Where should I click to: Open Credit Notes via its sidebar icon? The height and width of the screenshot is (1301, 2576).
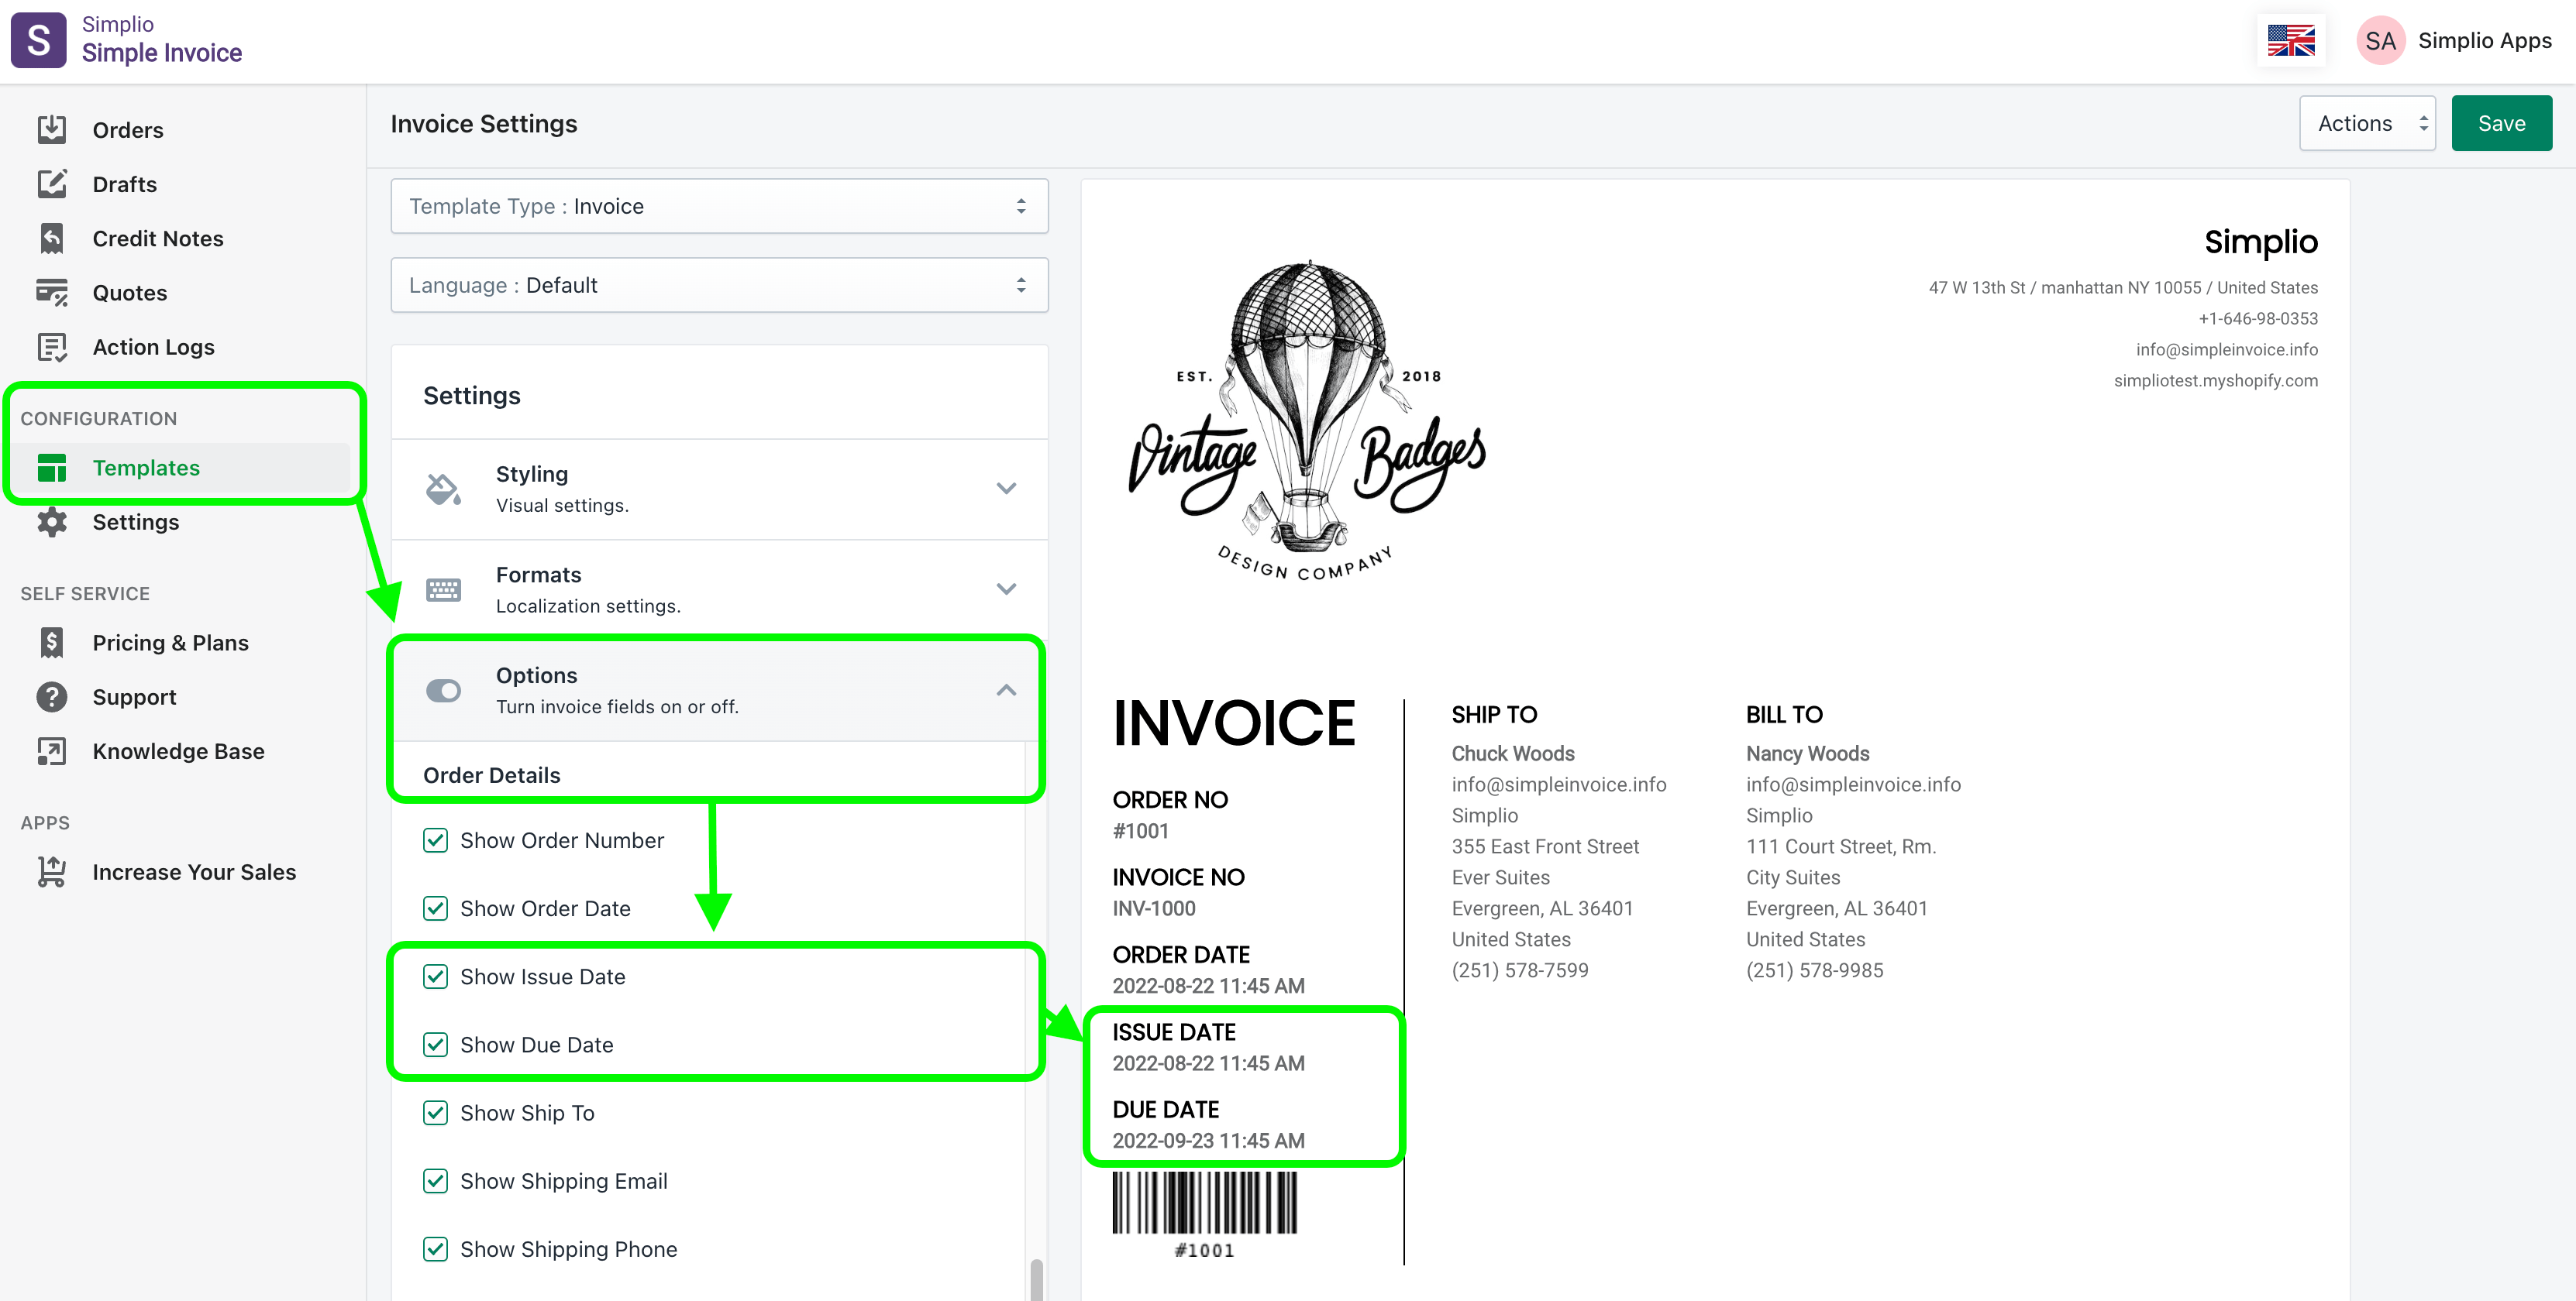click(52, 238)
